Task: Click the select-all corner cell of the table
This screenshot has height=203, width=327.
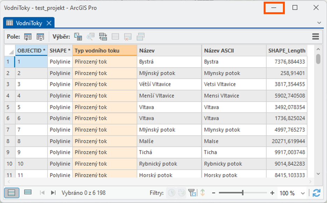Action: [x=10, y=51]
